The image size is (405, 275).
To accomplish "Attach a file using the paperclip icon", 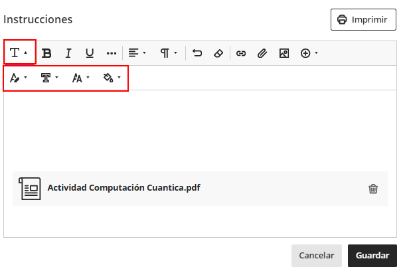I will 262,53.
